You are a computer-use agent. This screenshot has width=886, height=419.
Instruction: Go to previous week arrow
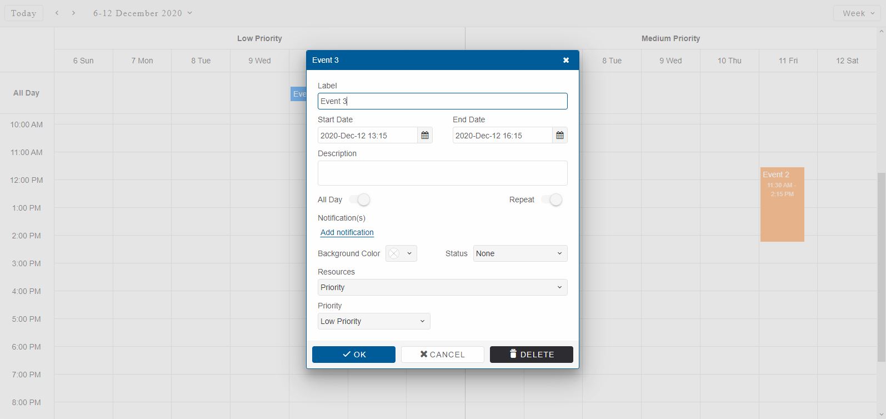click(x=57, y=13)
